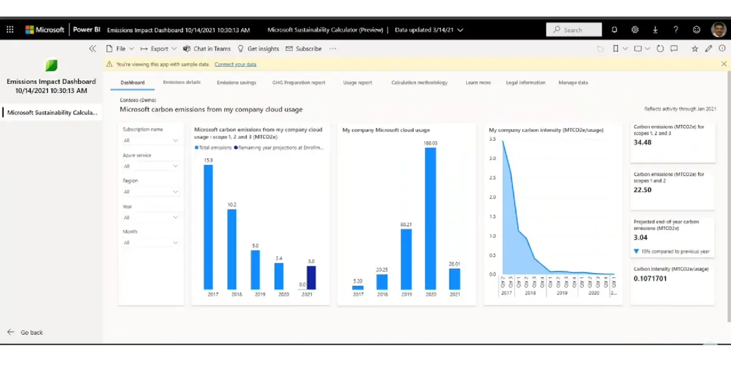Screen dimensions: 731x365
Task: Open the Azure service dropdown
Action: [x=150, y=166]
